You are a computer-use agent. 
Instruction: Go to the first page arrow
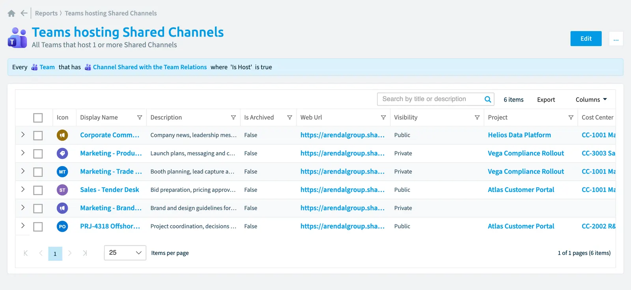(26, 253)
